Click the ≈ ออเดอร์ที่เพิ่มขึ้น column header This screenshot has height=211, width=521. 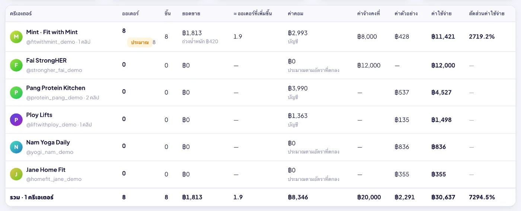click(x=253, y=14)
